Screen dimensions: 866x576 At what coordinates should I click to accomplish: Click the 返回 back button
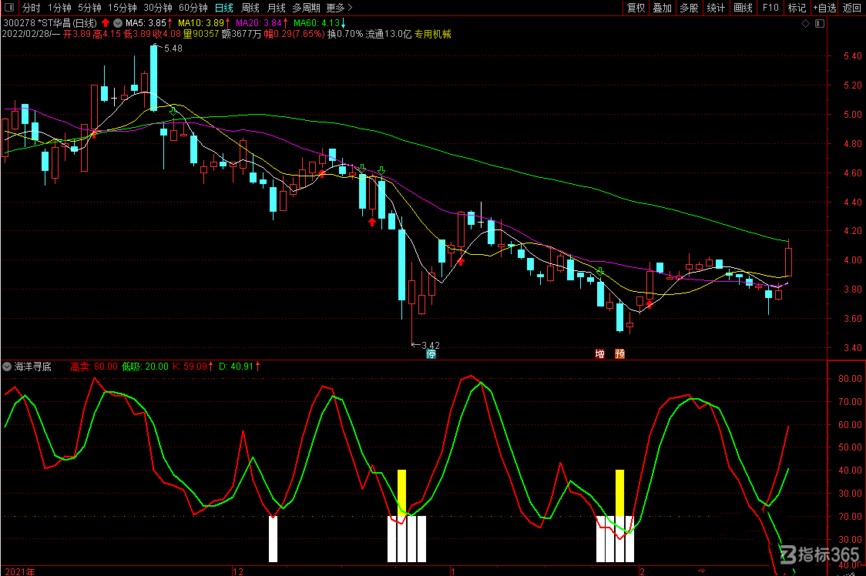(x=851, y=8)
